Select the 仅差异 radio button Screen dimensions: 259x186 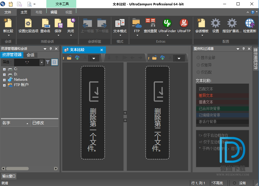tap(198, 65)
